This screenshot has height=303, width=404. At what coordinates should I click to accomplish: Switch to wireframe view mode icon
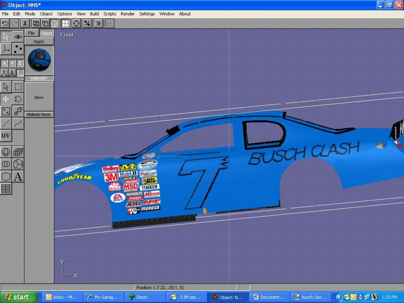click(x=36, y=24)
